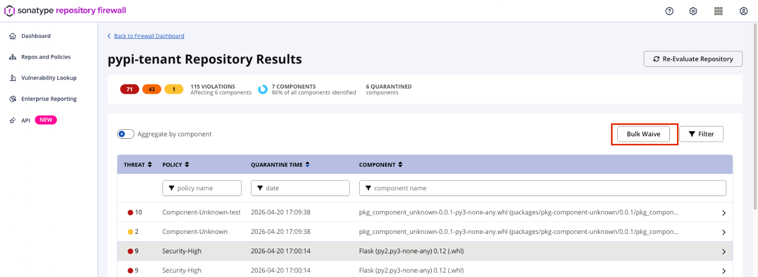Click the Enterprise Reporting icon
This screenshot has height=277, width=758.
point(13,99)
